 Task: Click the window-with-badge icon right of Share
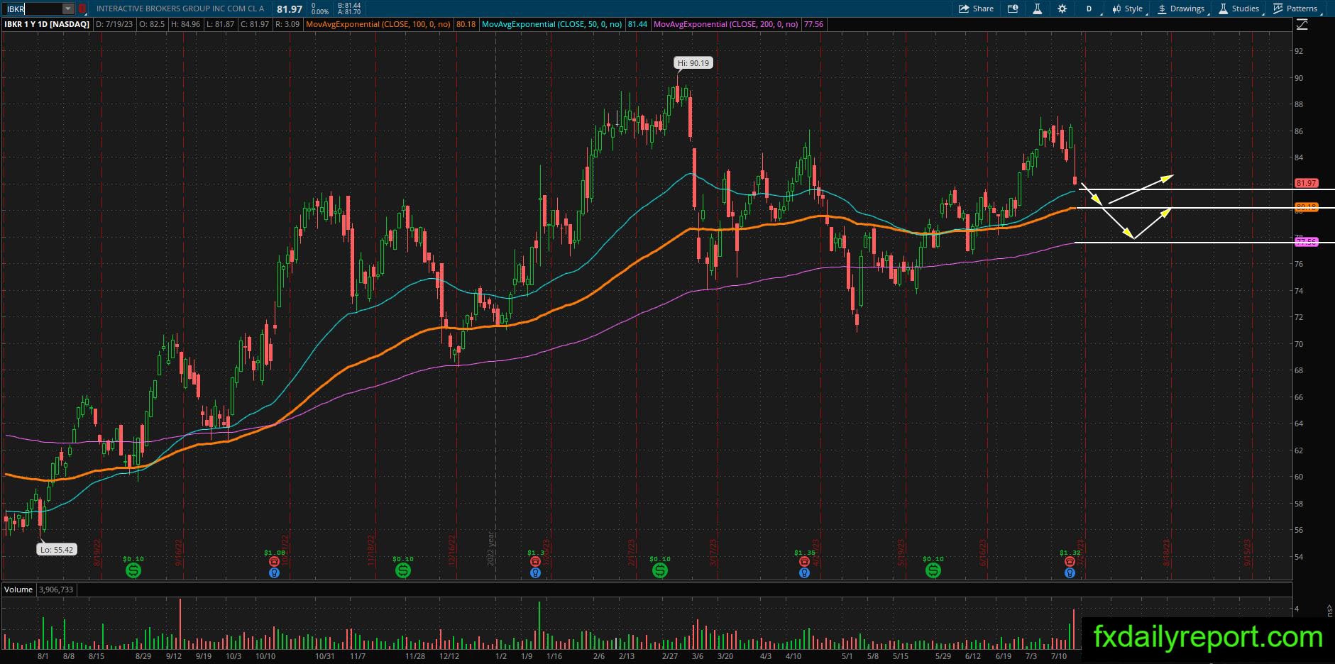coord(1013,9)
